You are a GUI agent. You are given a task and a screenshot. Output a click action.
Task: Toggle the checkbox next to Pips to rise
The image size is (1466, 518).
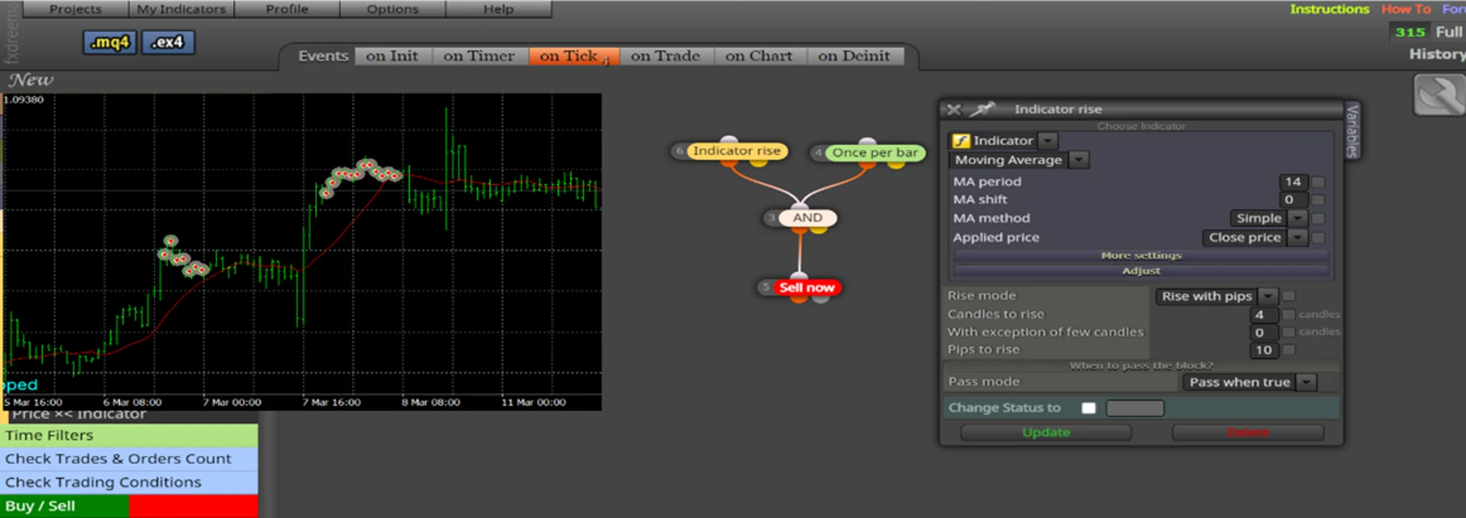pyautogui.click(x=1288, y=350)
